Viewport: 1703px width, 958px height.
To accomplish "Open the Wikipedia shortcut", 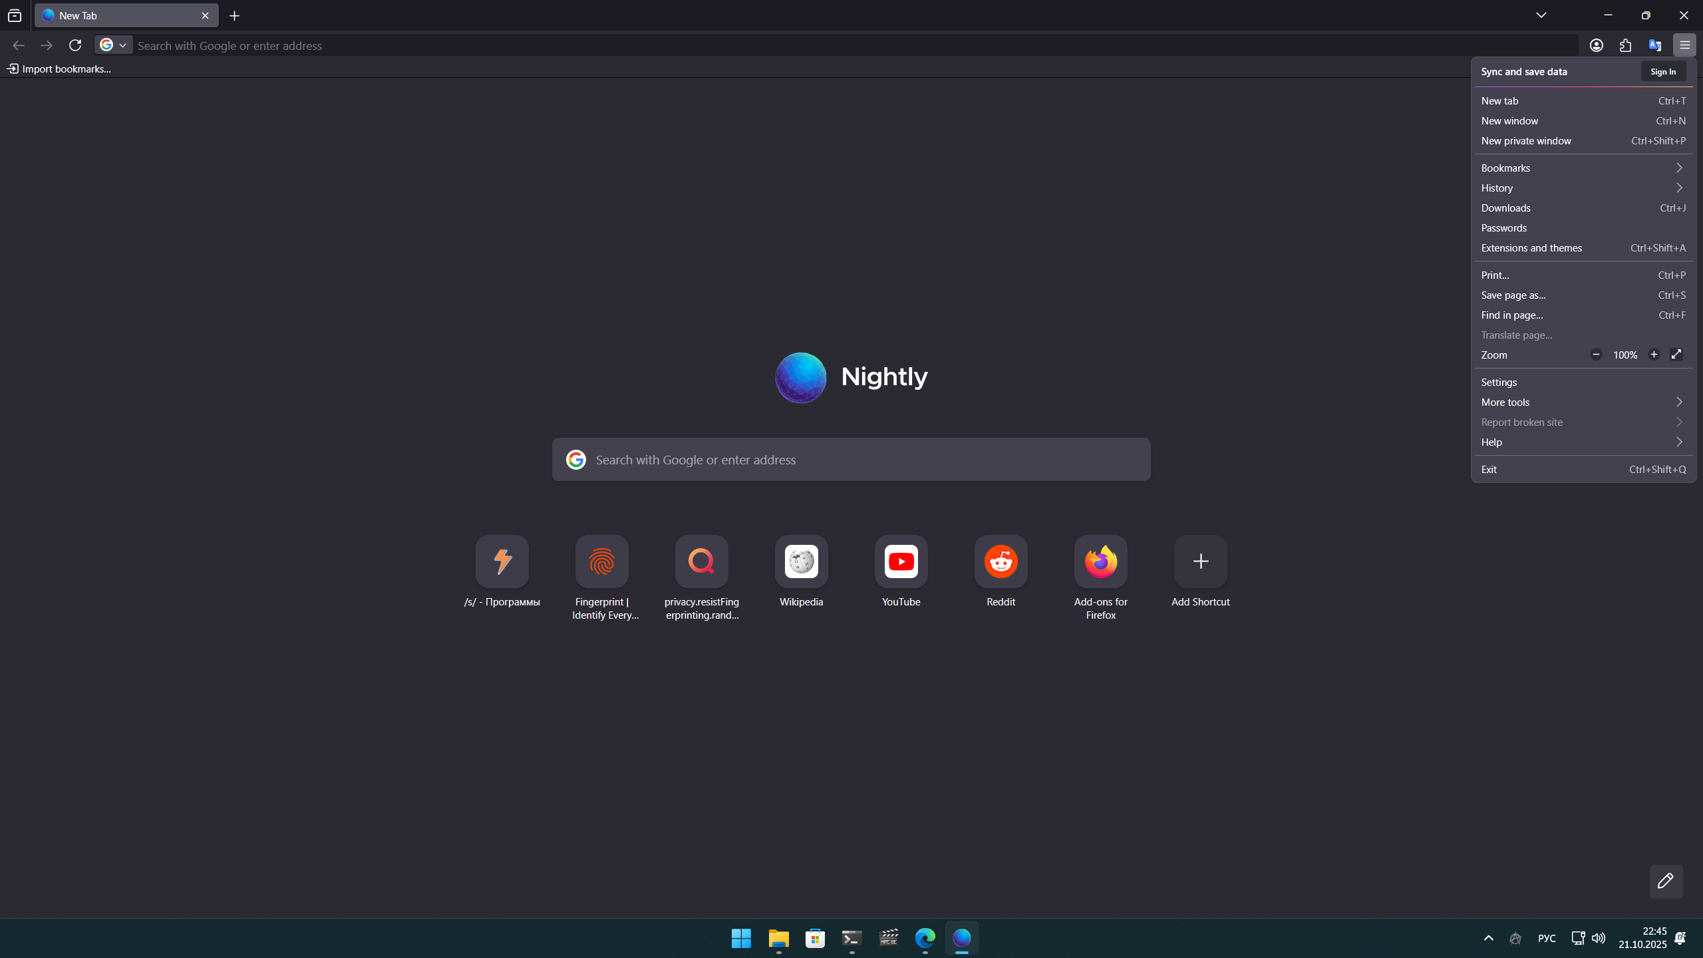I will 801,561.
